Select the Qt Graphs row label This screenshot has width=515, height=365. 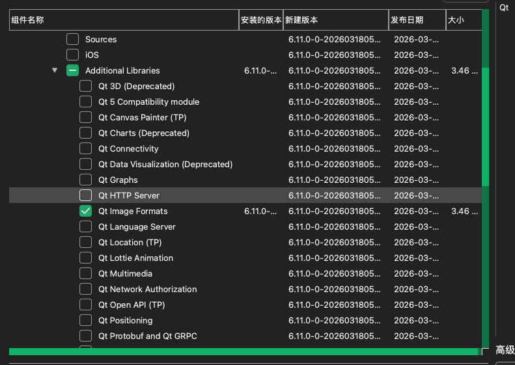[x=118, y=180]
